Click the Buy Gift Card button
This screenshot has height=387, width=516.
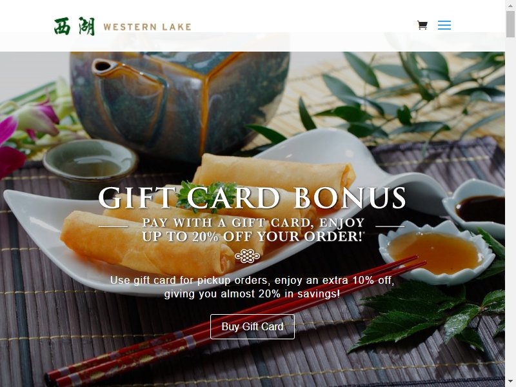(252, 326)
